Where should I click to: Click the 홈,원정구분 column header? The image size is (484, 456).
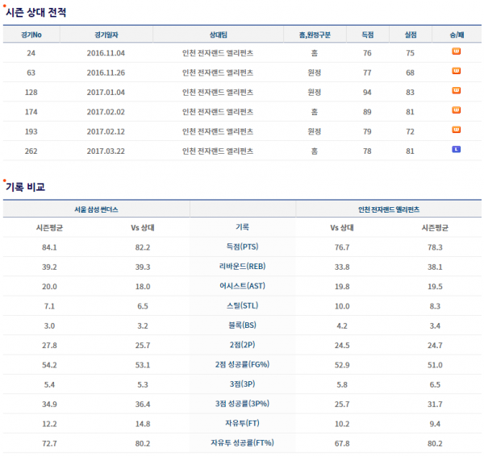coord(315,35)
